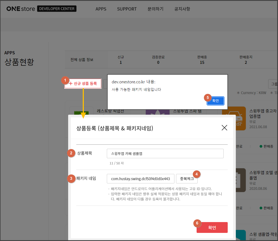
Task: Navigate to 공지사항 in the top menu
Action: [x=182, y=9]
